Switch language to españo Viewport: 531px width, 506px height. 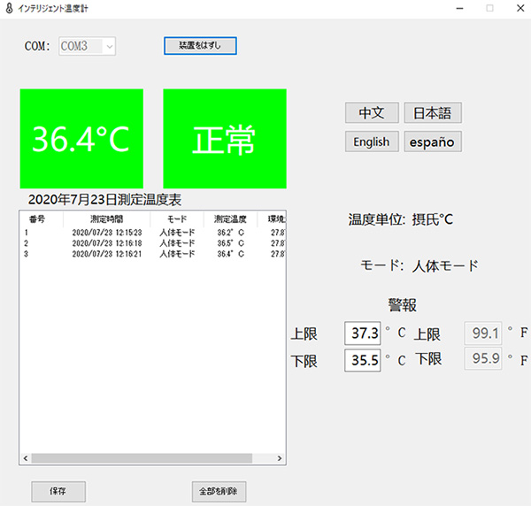pos(433,142)
